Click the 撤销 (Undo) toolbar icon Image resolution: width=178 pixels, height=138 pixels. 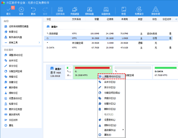tap(33, 11)
